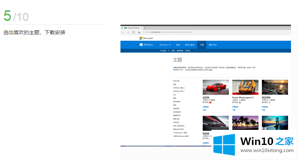
Task: Click the Microsoft logo at page top
Action: pyautogui.click(x=146, y=38)
